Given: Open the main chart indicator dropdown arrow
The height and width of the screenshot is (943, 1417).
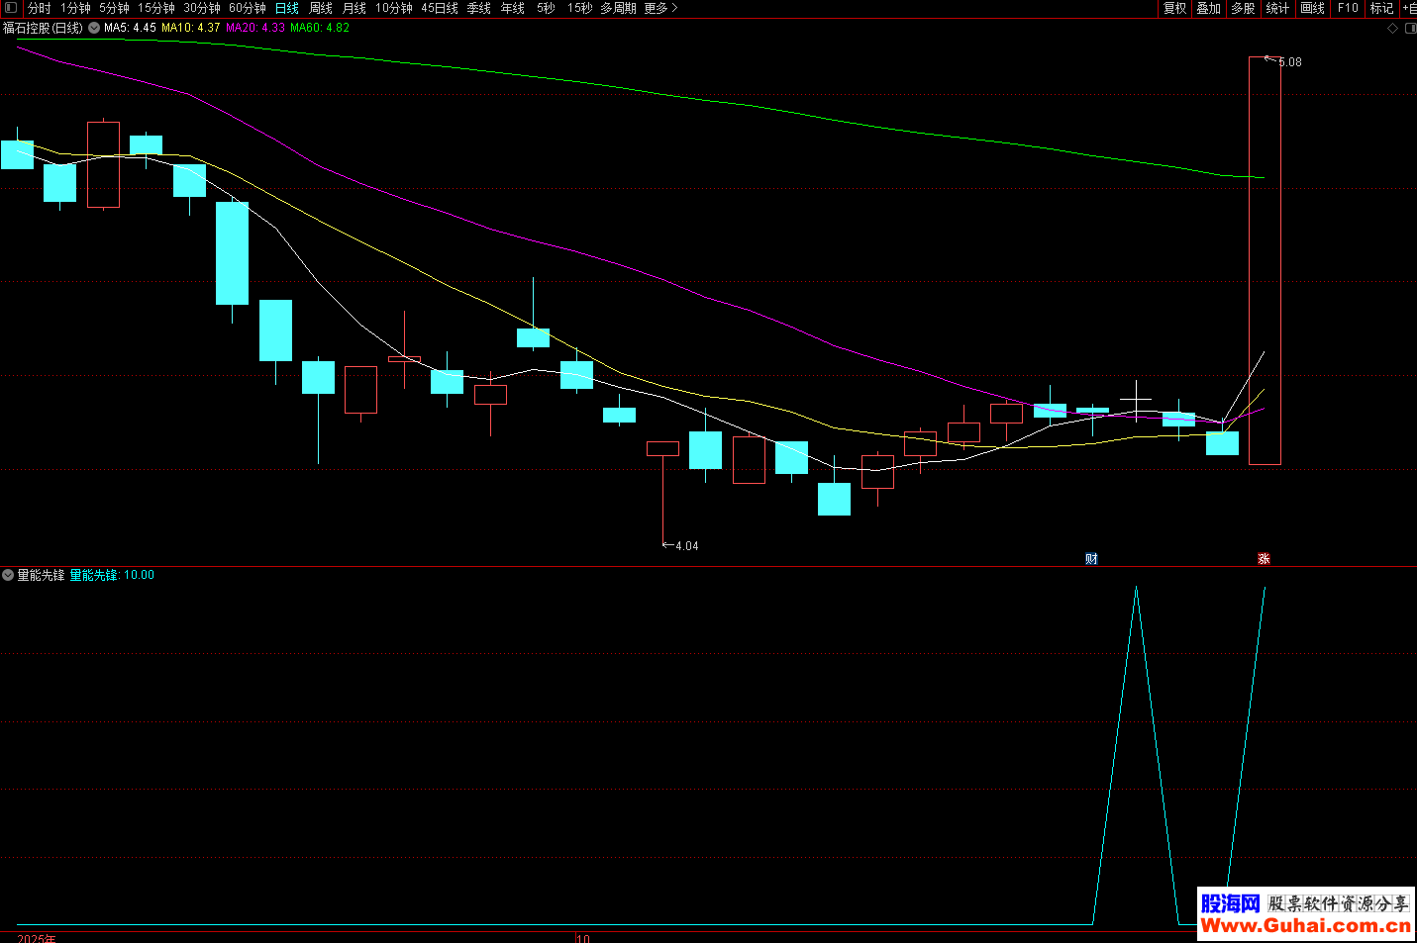Looking at the screenshot, I should (x=94, y=28).
